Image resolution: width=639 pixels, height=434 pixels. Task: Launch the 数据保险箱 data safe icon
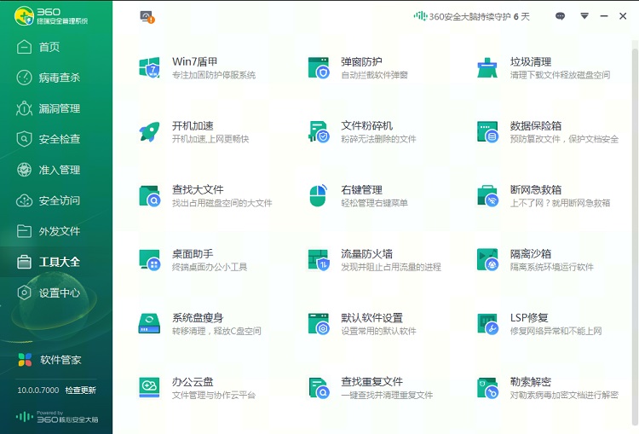point(487,131)
